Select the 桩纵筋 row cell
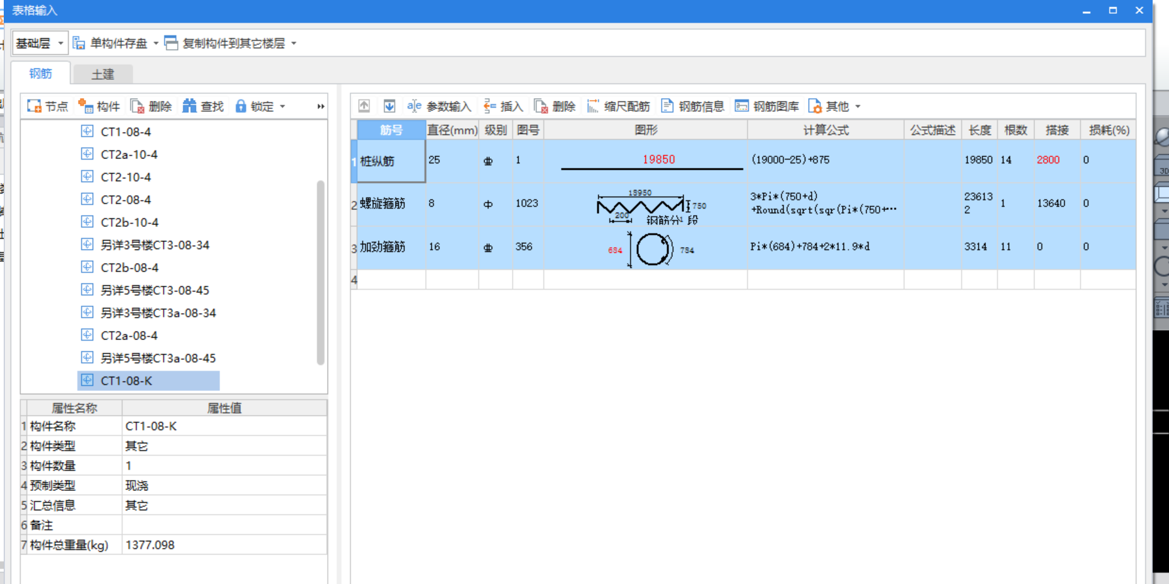 [x=391, y=161]
